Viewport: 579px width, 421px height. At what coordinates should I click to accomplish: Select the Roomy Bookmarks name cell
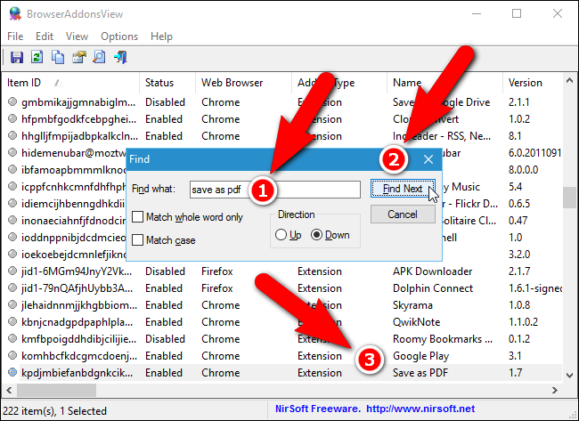click(443, 339)
